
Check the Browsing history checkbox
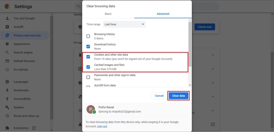(88, 36)
